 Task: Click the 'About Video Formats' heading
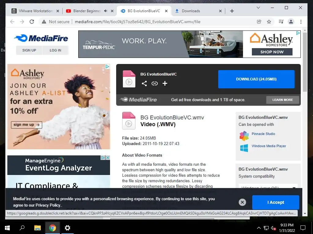pos(142,155)
